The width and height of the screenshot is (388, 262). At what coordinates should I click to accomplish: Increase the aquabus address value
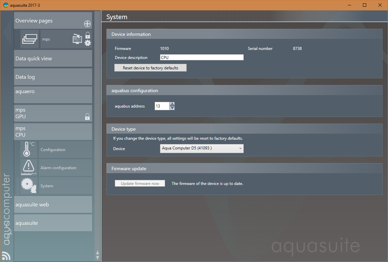coord(172,104)
